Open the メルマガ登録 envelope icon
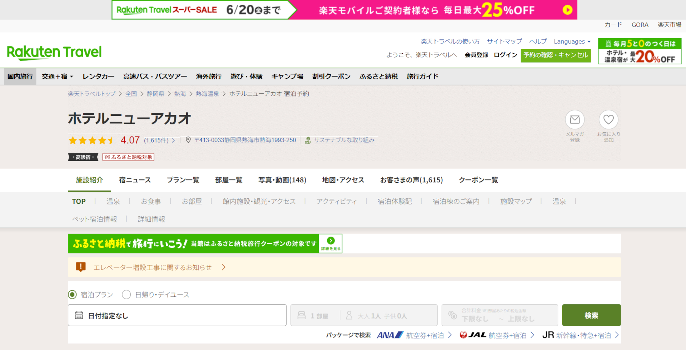The image size is (686, 350). pyautogui.click(x=575, y=120)
